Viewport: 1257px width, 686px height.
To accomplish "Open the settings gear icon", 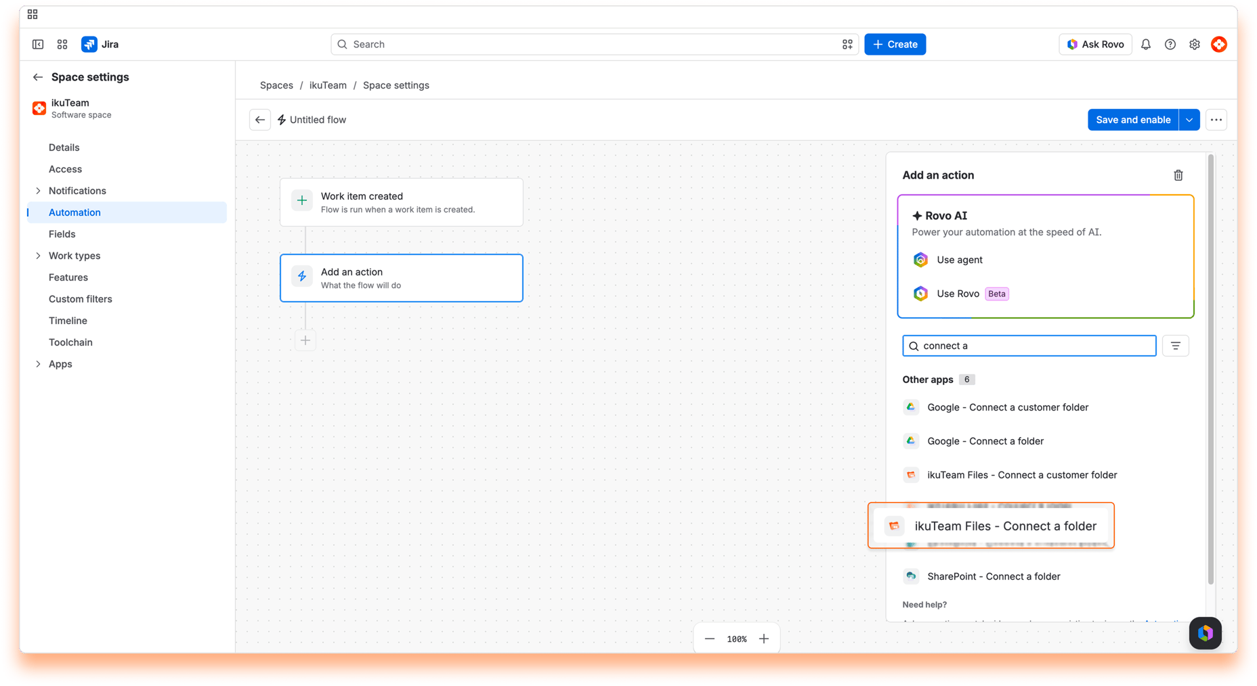I will [x=1195, y=44].
